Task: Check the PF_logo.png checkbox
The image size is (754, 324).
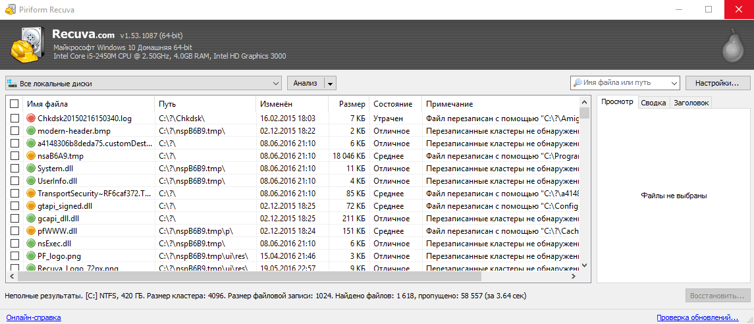Action: (x=14, y=256)
